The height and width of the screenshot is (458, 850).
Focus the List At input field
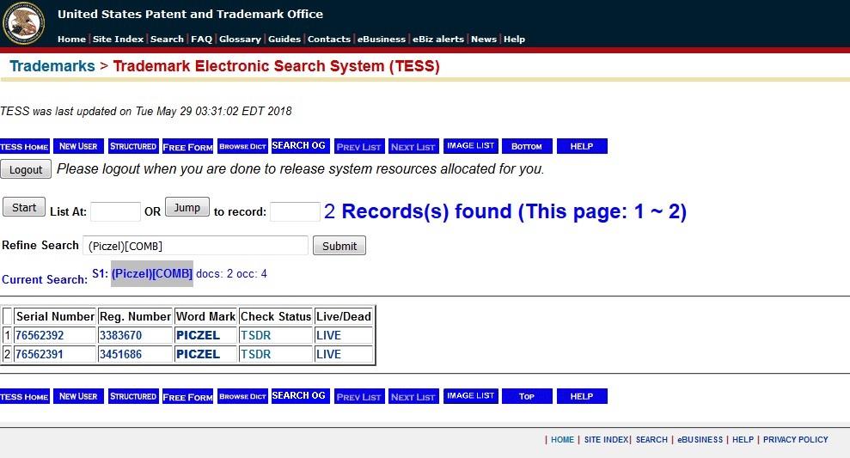115,211
